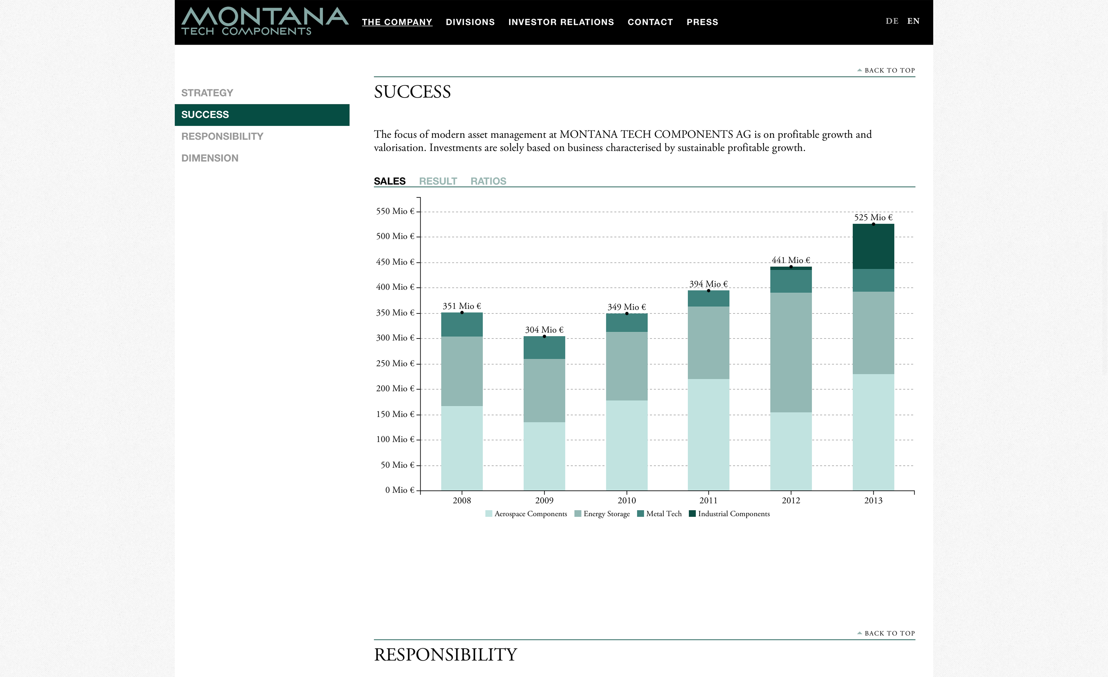Screen dimensions: 1108x677
Task: Switch language to DE
Action: (892, 21)
